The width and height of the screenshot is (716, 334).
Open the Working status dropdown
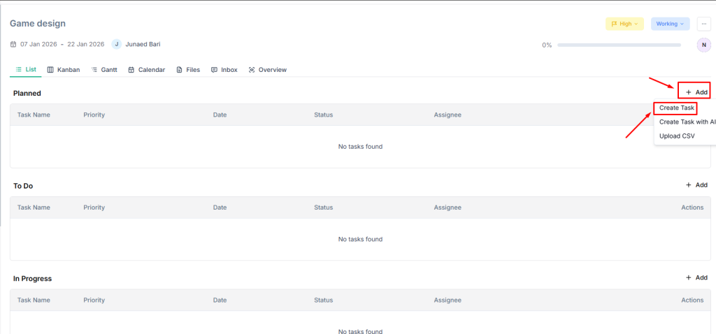pos(670,24)
